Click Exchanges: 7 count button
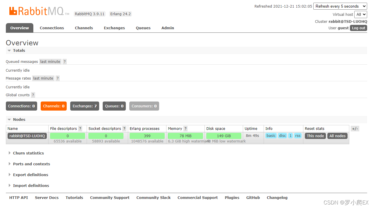The width and height of the screenshot is (373, 208). (85, 106)
